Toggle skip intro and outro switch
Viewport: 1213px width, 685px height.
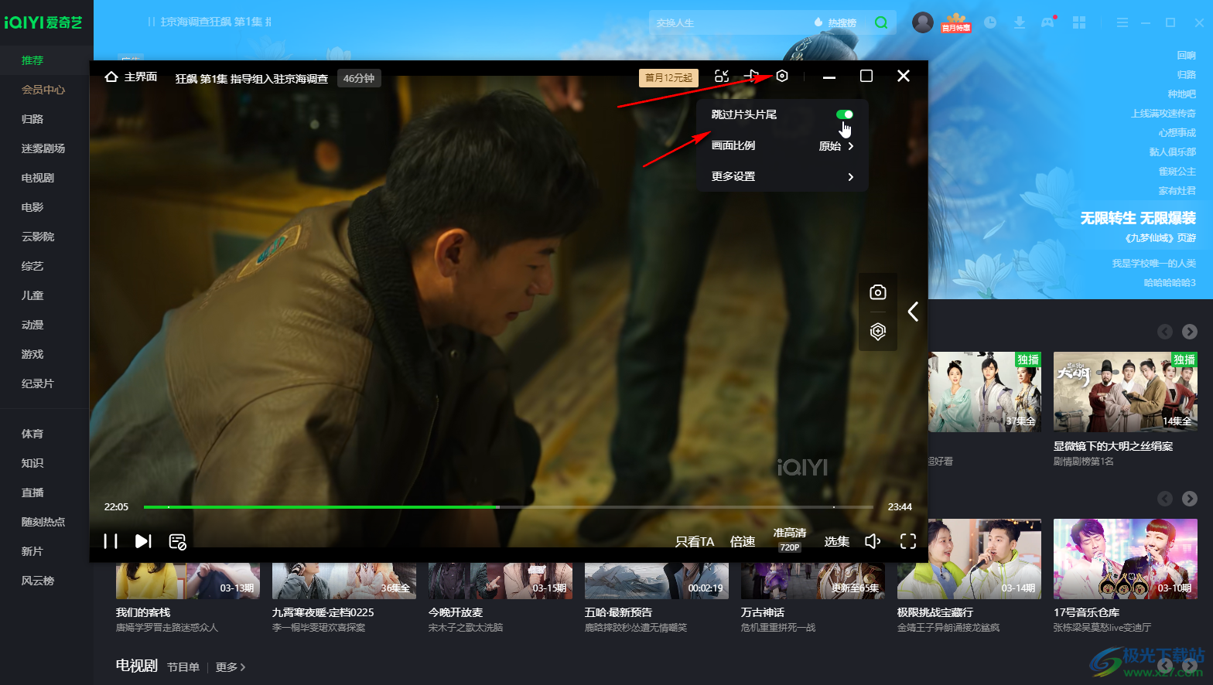tap(844, 114)
